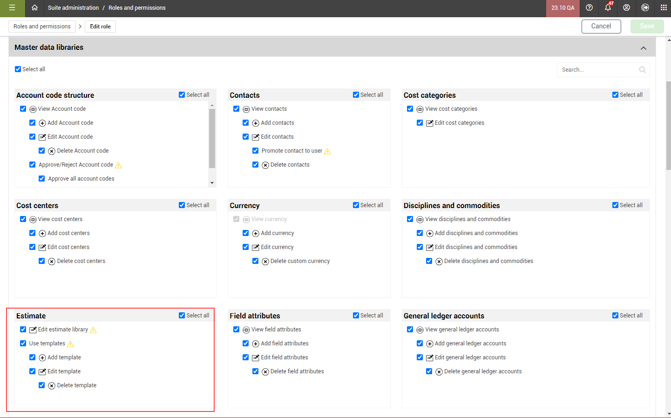This screenshot has height=418, width=671.
Task: Open Roles and permissions breadcrumb
Action: point(42,27)
